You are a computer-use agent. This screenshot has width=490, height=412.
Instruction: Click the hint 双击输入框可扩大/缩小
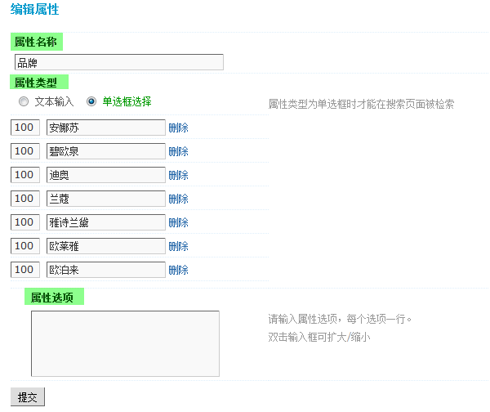[319, 338]
